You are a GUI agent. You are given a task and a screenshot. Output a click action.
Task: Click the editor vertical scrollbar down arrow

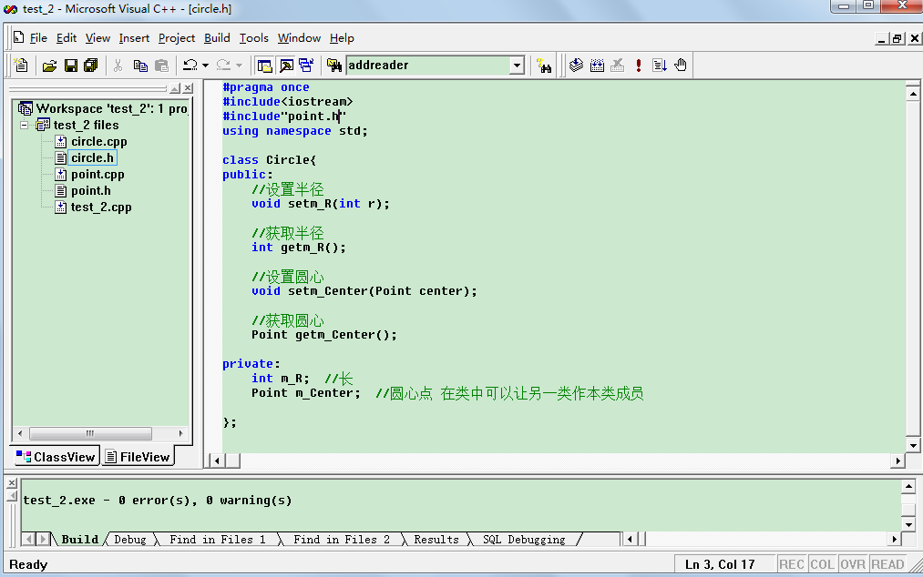point(913,445)
